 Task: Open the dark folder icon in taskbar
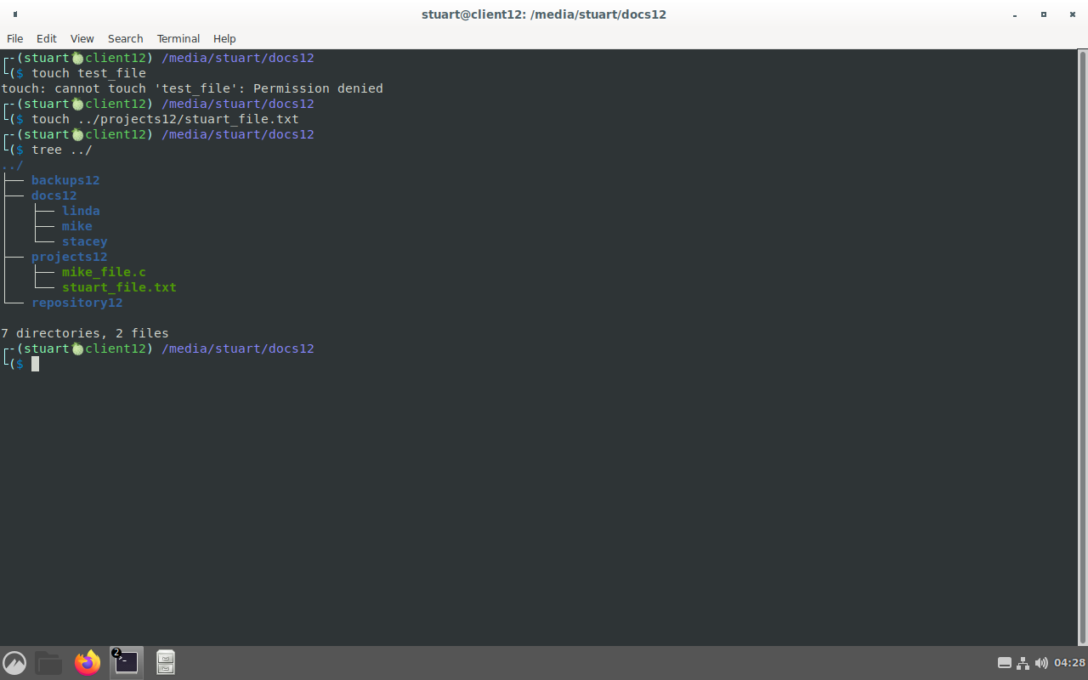coord(48,663)
